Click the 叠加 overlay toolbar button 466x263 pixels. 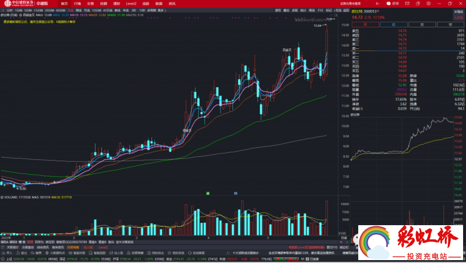286,10
